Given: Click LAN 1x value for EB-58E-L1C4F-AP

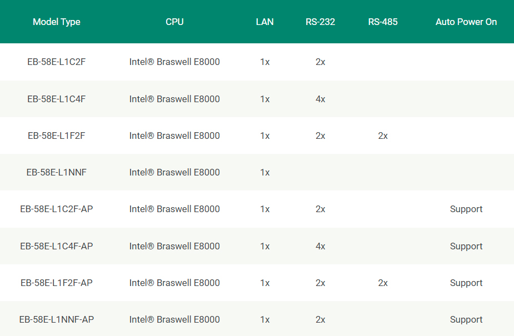Looking at the screenshot, I should tap(265, 246).
